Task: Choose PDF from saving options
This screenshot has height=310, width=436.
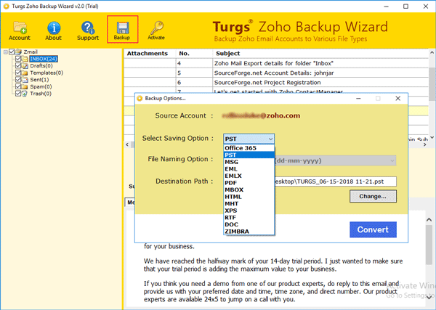Action: (249, 183)
